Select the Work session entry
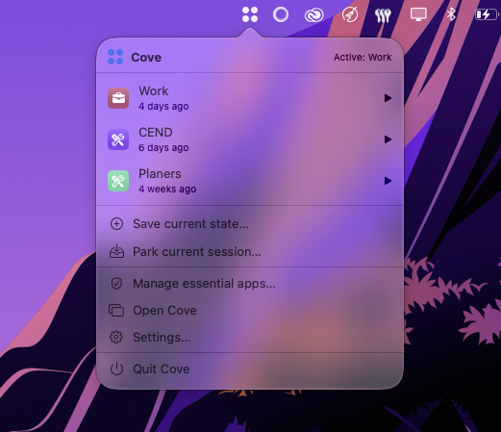Screen dimensions: 501x432 pos(250,98)
